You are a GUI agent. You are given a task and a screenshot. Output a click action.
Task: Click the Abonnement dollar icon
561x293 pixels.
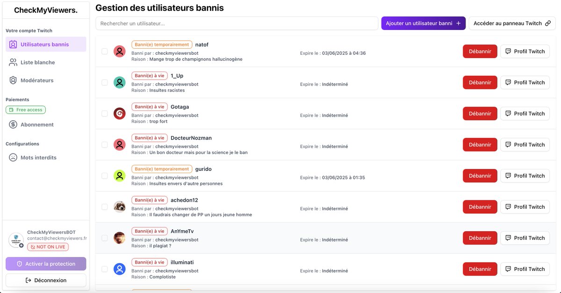(13, 125)
